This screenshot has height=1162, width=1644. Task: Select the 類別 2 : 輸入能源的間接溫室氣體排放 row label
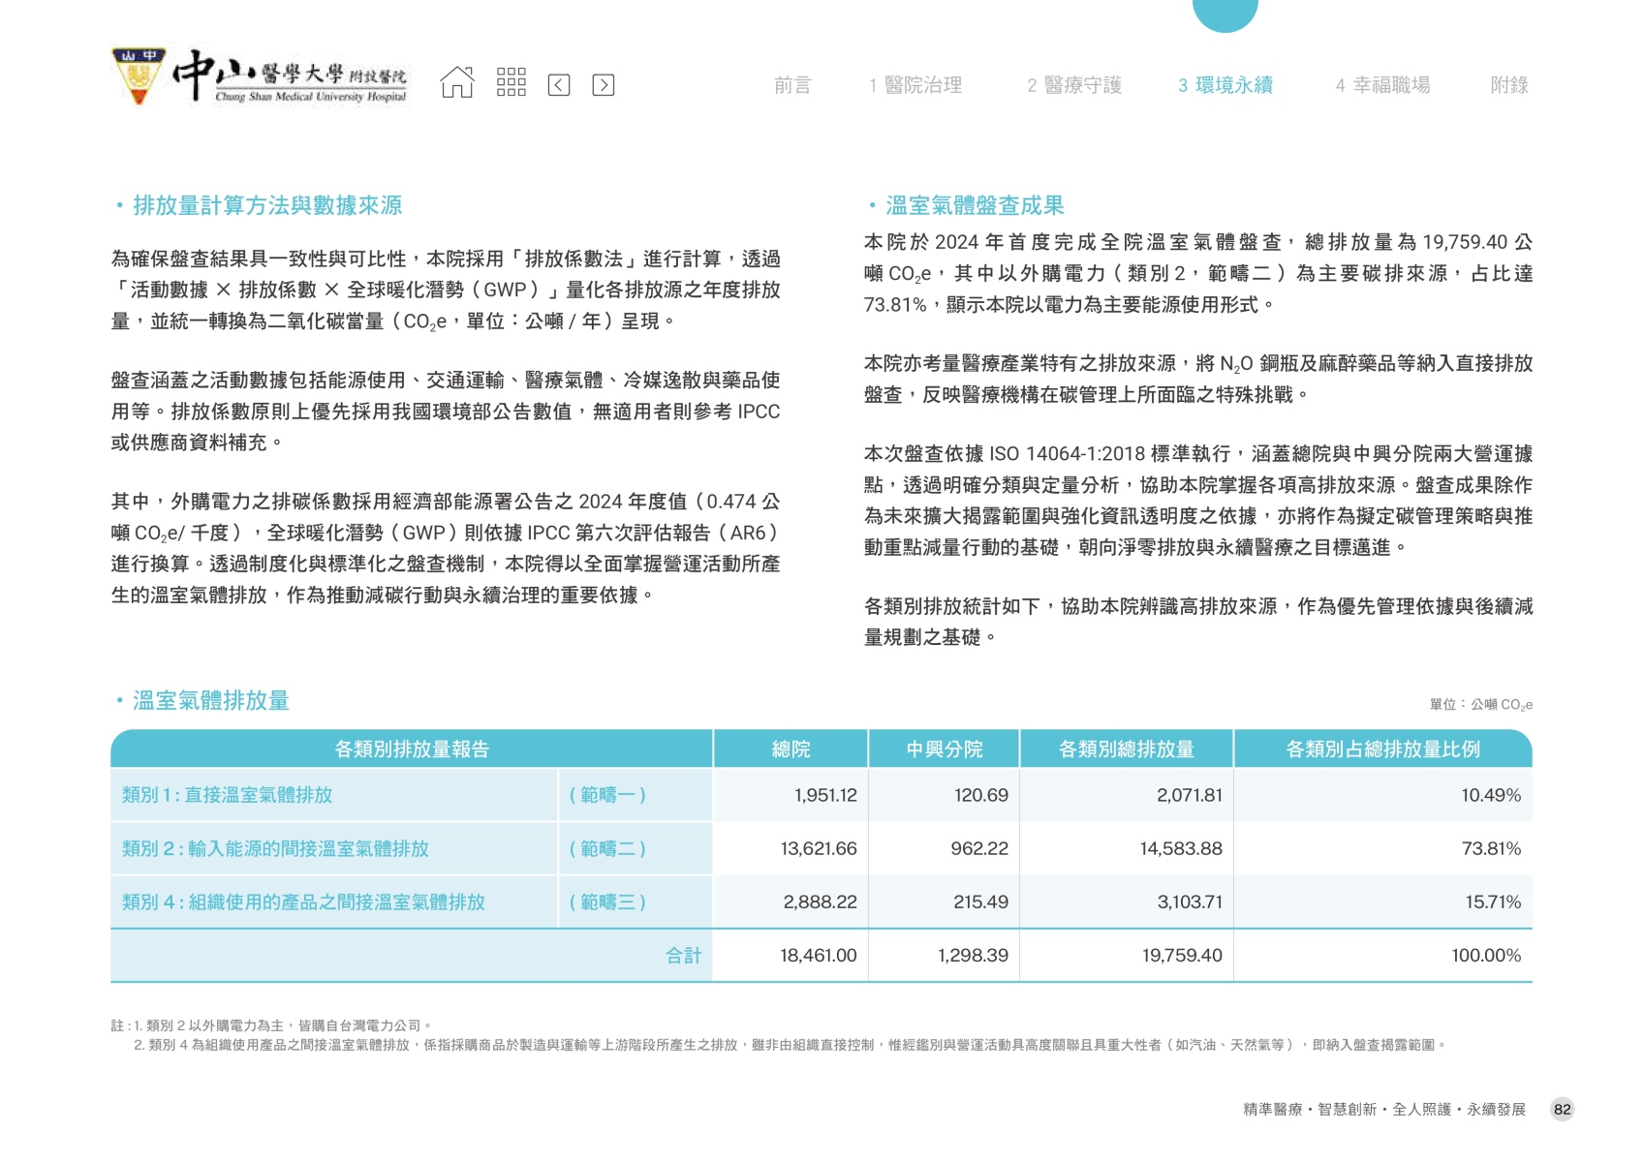(275, 848)
